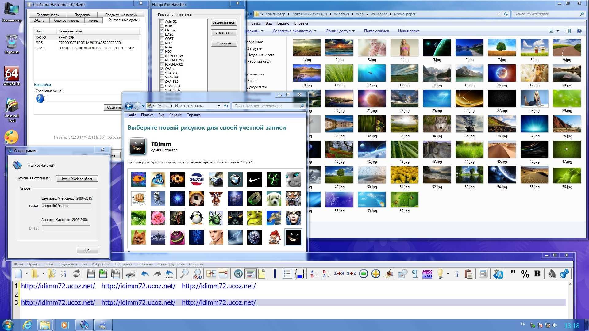The image size is (589, 331).
Task: Open Internet Explorer from the taskbar
Action: click(x=27, y=325)
